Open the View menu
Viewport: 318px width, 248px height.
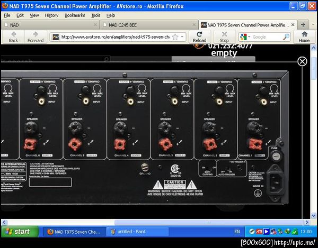tap(34, 15)
